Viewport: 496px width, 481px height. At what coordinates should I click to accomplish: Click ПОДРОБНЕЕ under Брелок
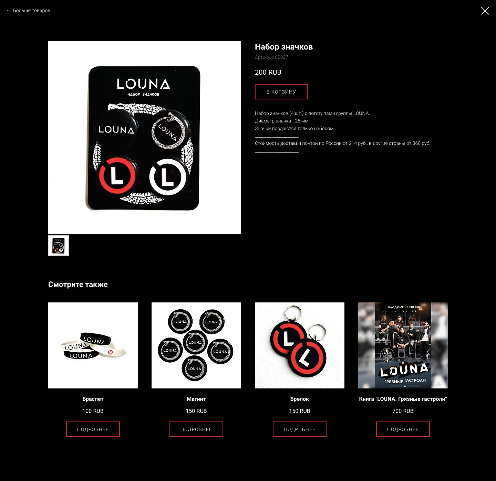coord(300,429)
